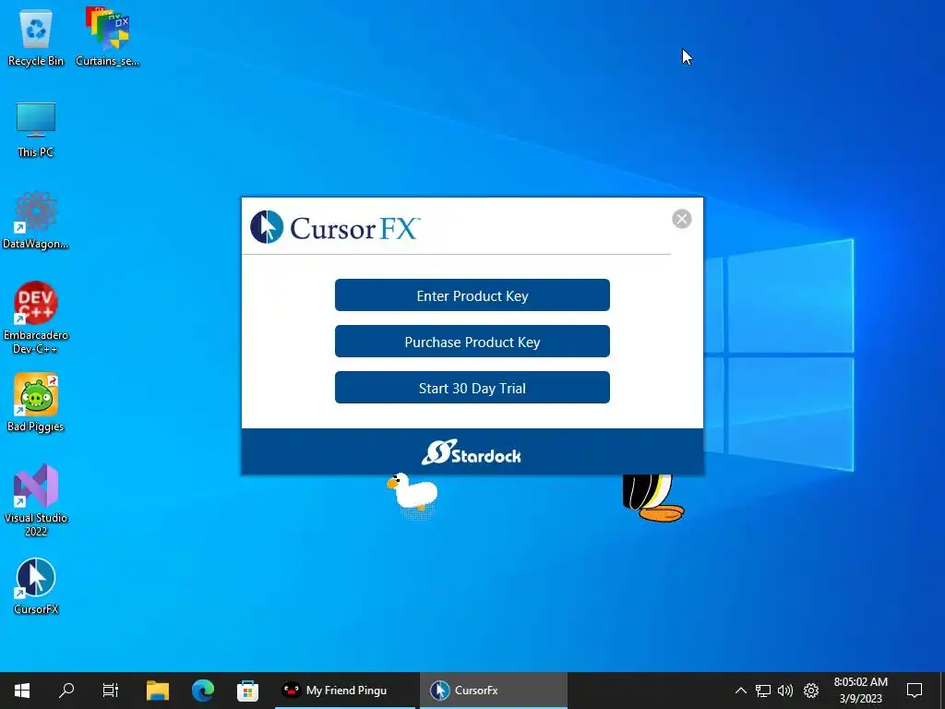Click the gear icon in system tray
Screen dimensions: 945x709
[811, 691]
